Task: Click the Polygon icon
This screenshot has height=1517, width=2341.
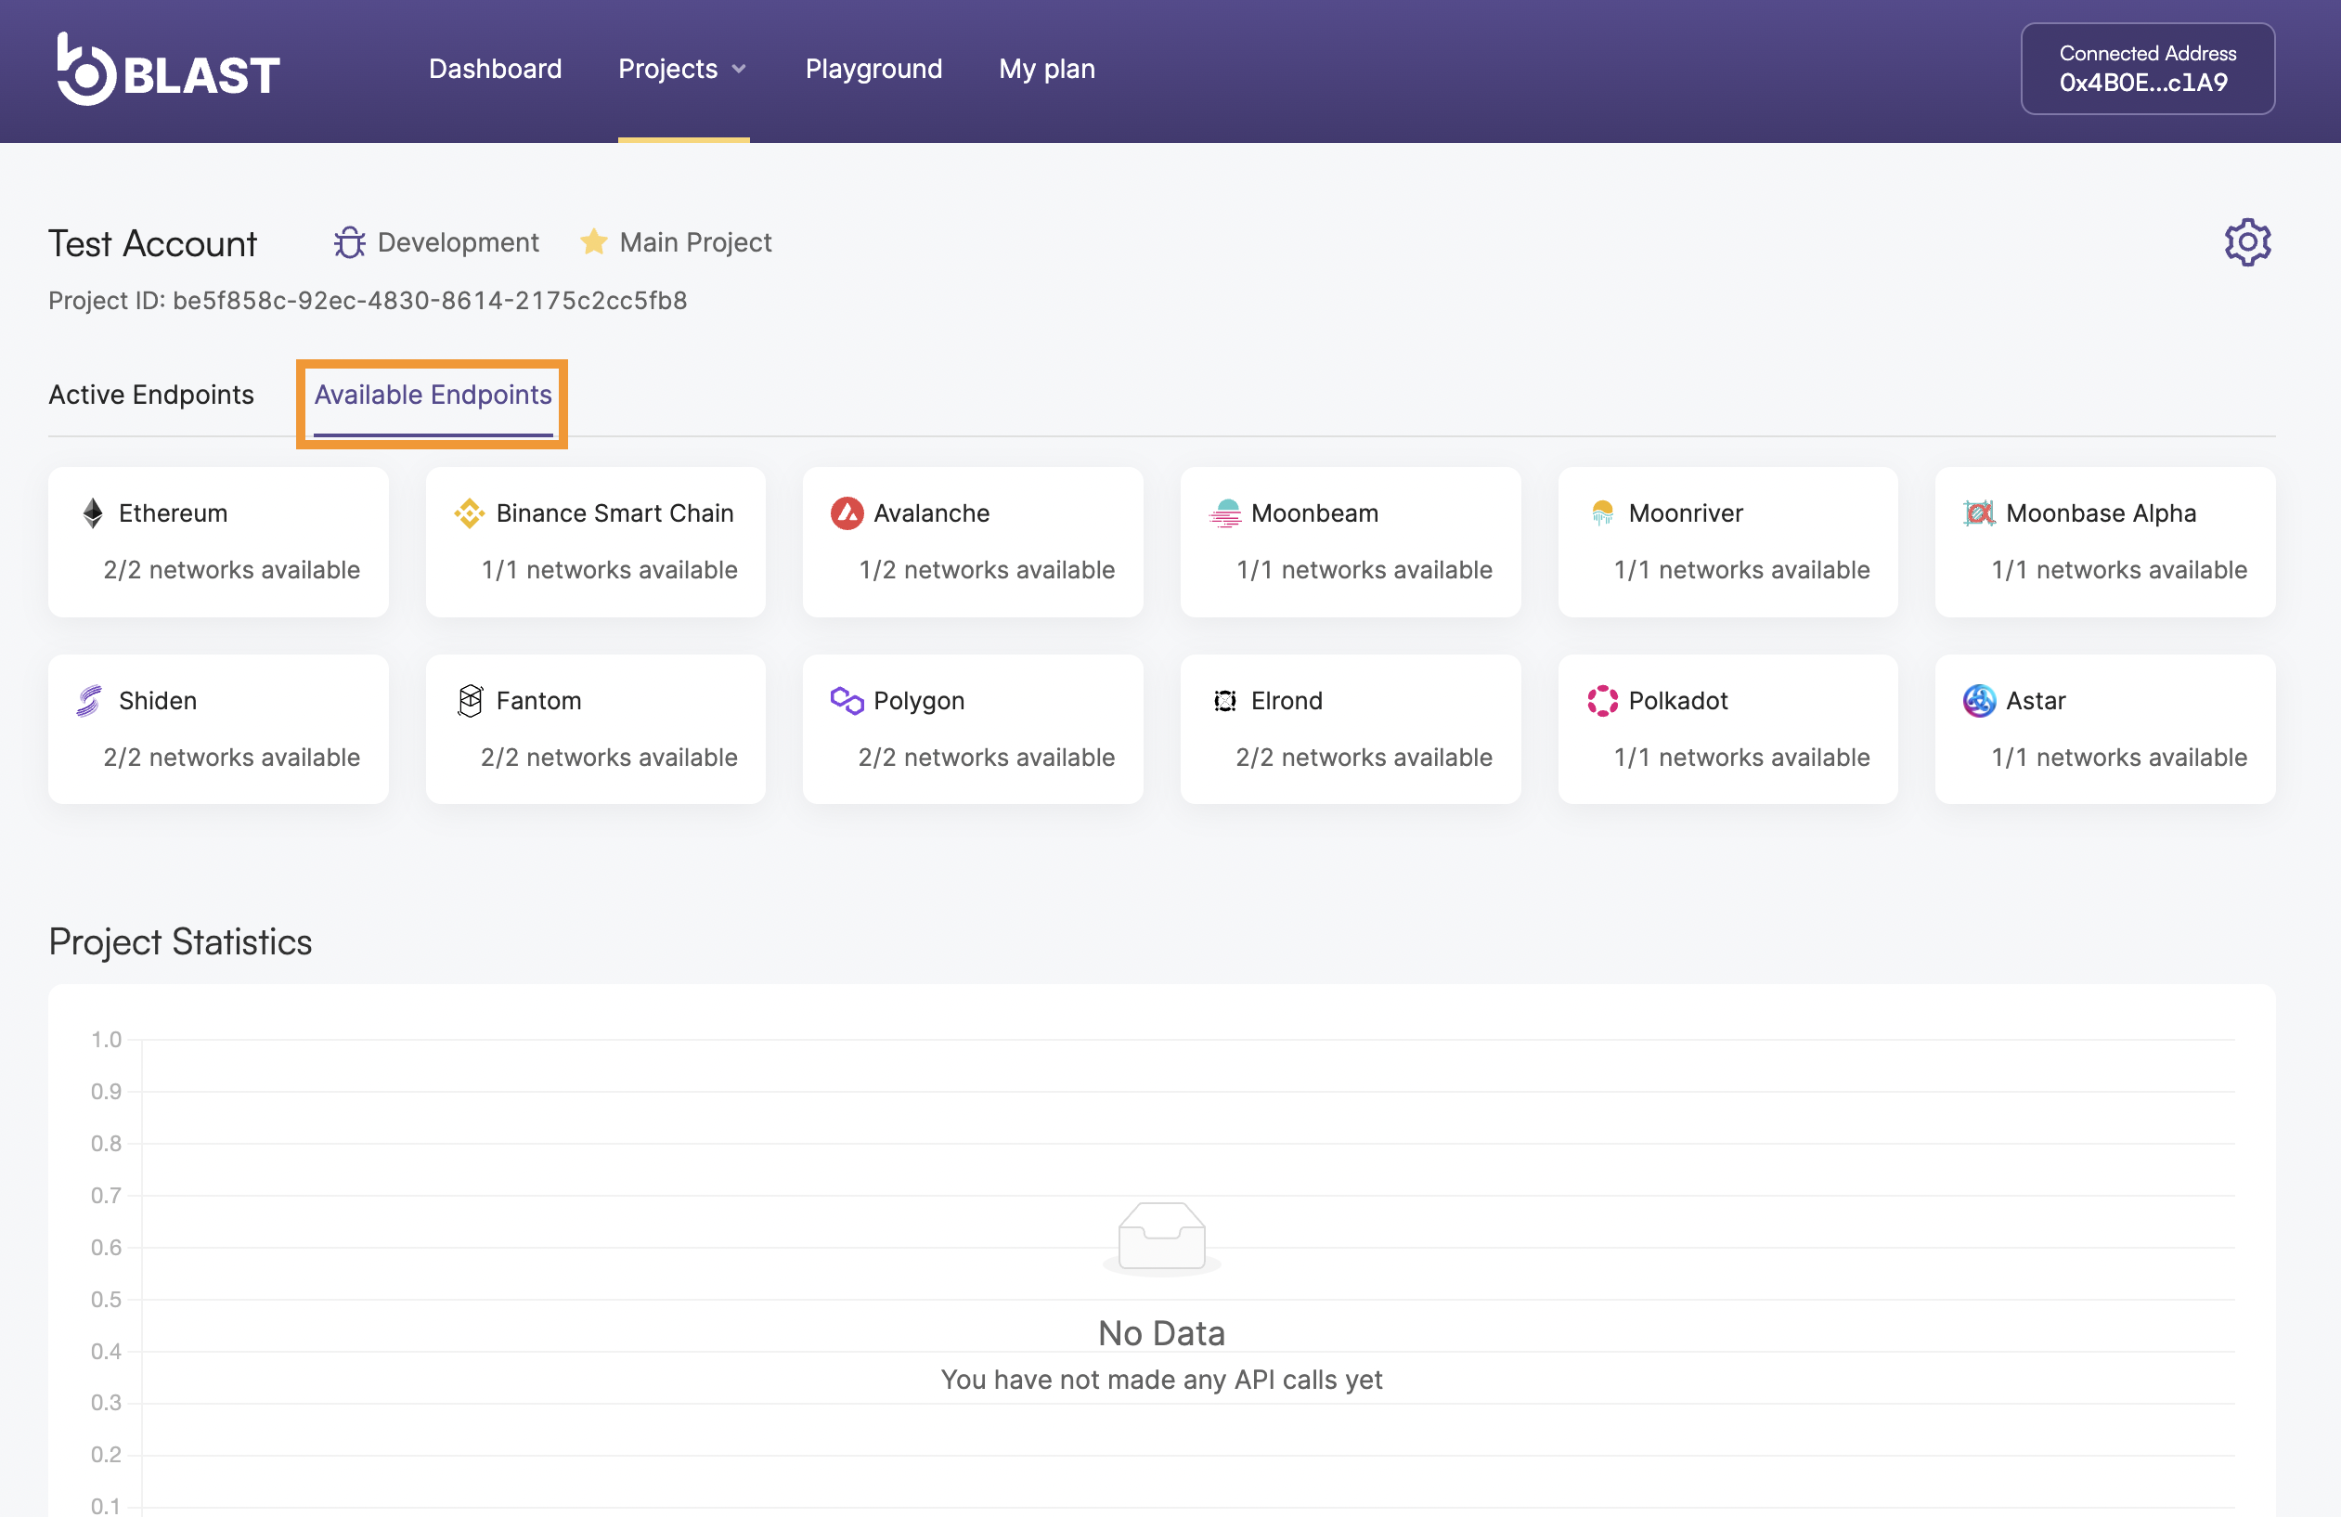Action: coord(846,700)
